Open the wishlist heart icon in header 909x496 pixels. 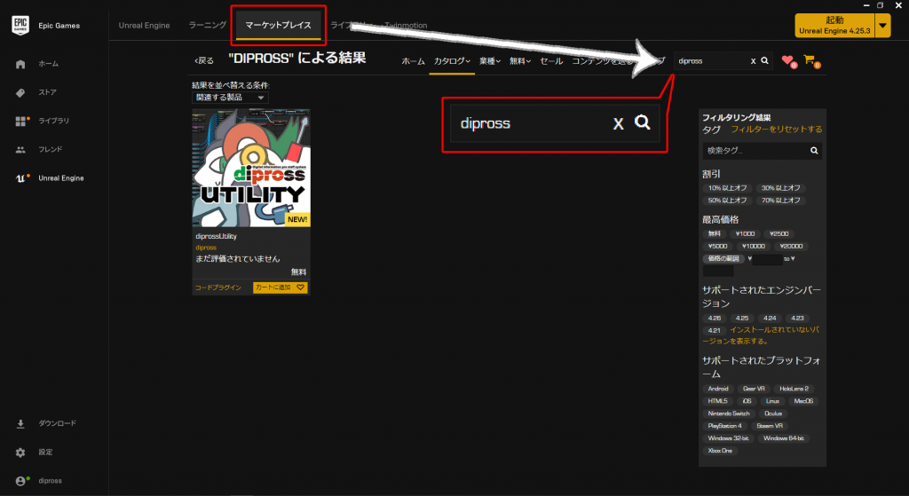[788, 60]
